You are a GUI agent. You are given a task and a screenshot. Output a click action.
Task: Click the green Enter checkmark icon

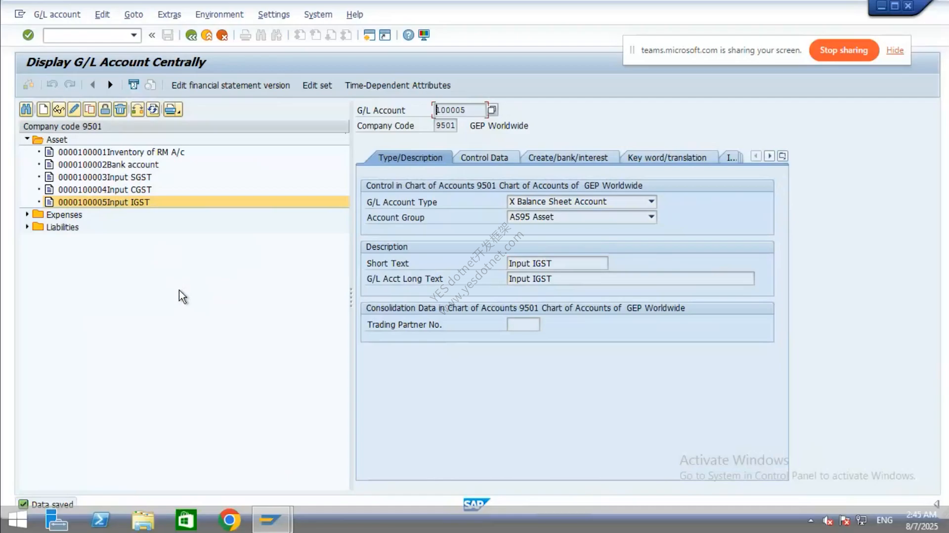tap(28, 35)
